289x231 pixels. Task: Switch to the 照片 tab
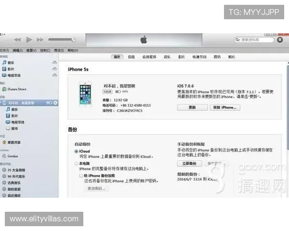[x=232, y=57]
